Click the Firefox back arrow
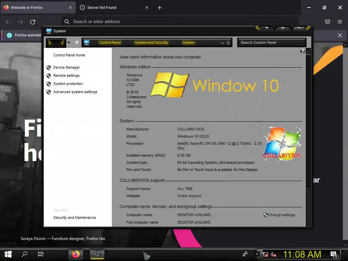This screenshot has height=261, width=348. (8, 22)
